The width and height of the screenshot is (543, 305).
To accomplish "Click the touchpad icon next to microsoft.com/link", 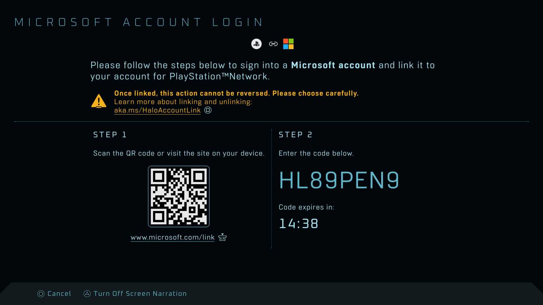I will coord(222,237).
